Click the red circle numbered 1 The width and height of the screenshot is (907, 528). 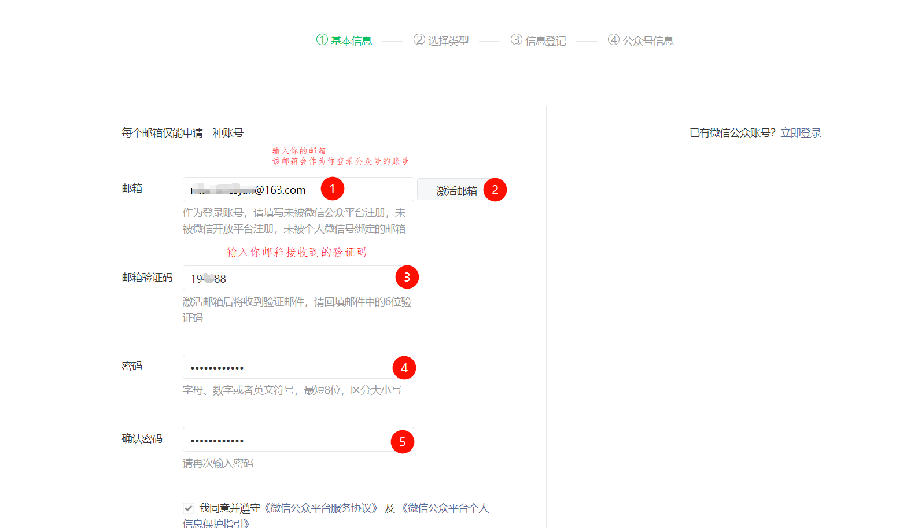point(332,189)
